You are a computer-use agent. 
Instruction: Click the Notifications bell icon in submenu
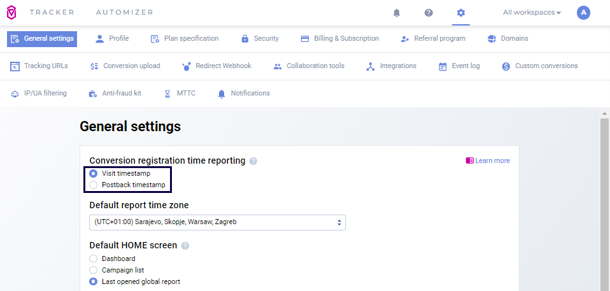(222, 94)
